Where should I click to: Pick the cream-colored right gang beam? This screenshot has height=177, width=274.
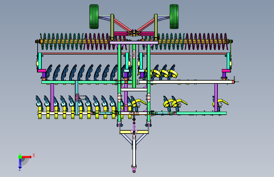186,82
